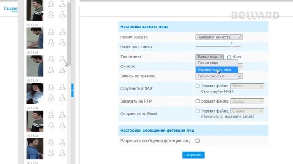This screenshot has width=293, height=164.
Task: Click lower-right person icon beside leaning man's snapshot
Action: (62, 42)
